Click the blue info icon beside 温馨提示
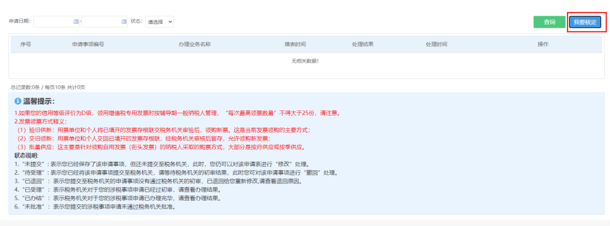 18,101
